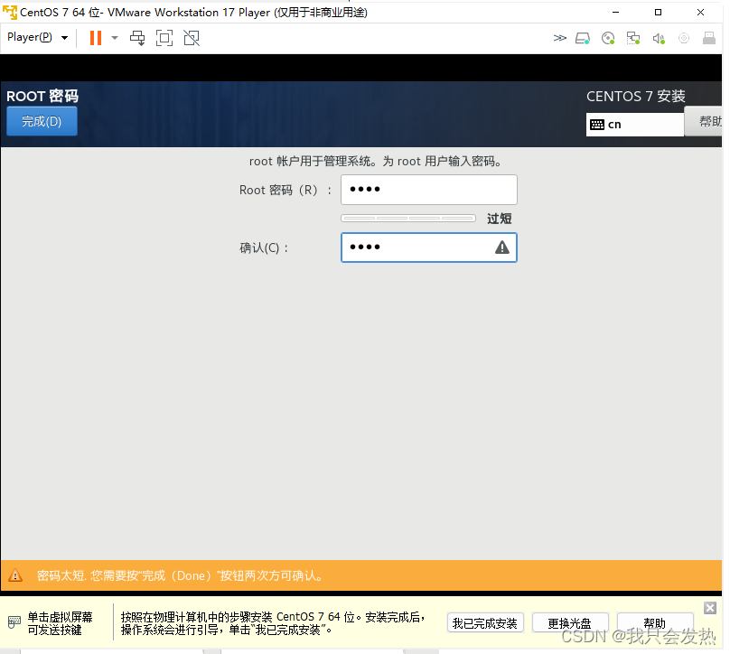Viewport: 730px width, 654px height.
Task: Select the cn keyboard layout indicator
Action: [634, 125]
